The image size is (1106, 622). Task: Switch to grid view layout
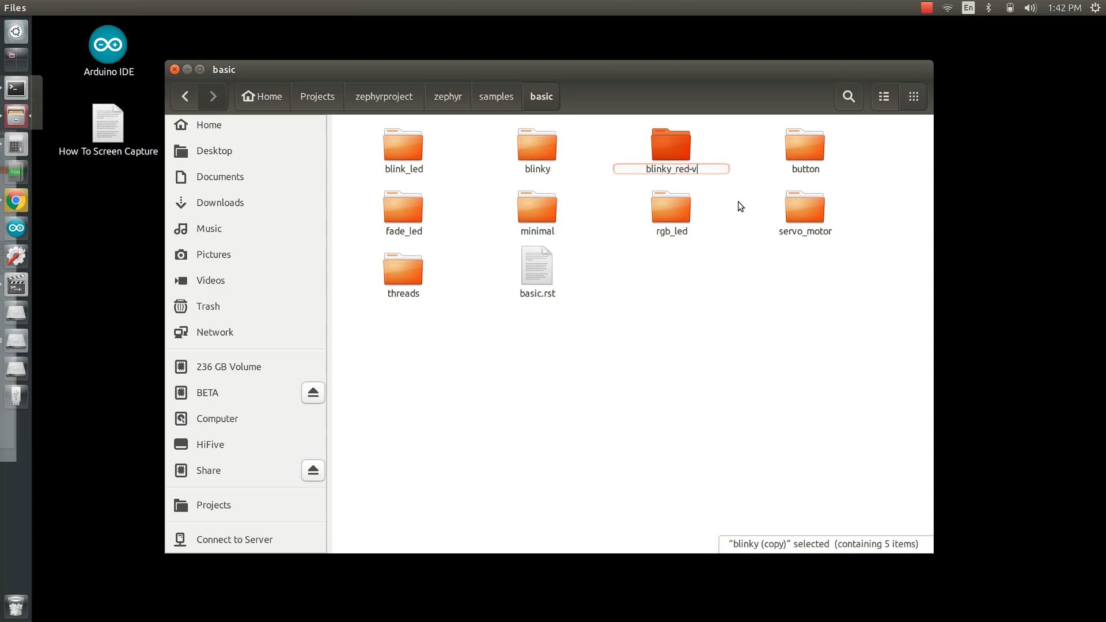click(x=913, y=96)
